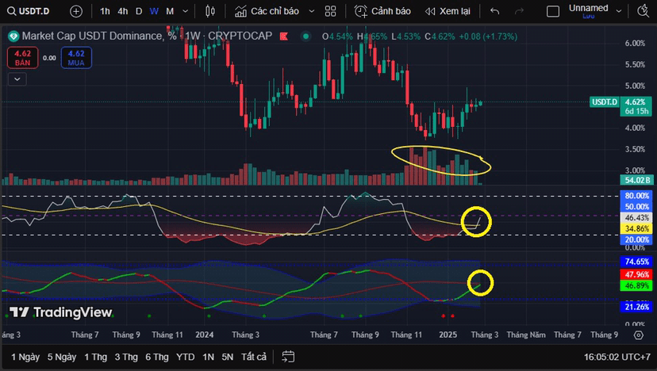Click the green 46.89% value label
The width and height of the screenshot is (657, 371).
636,285
